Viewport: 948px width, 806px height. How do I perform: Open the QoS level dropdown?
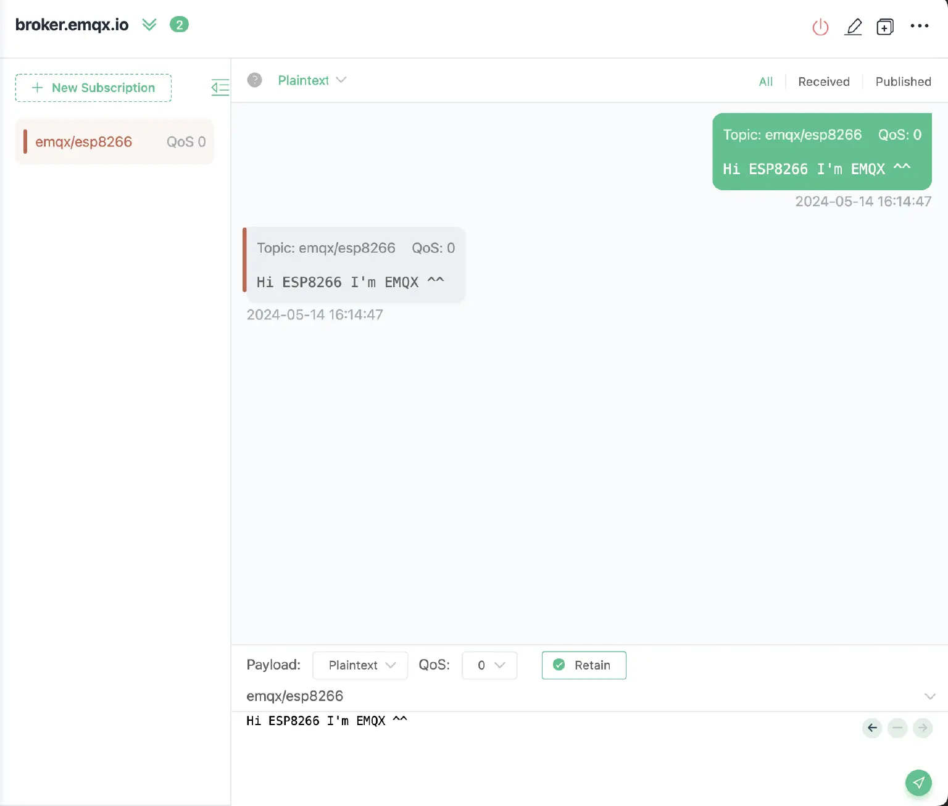pos(489,665)
